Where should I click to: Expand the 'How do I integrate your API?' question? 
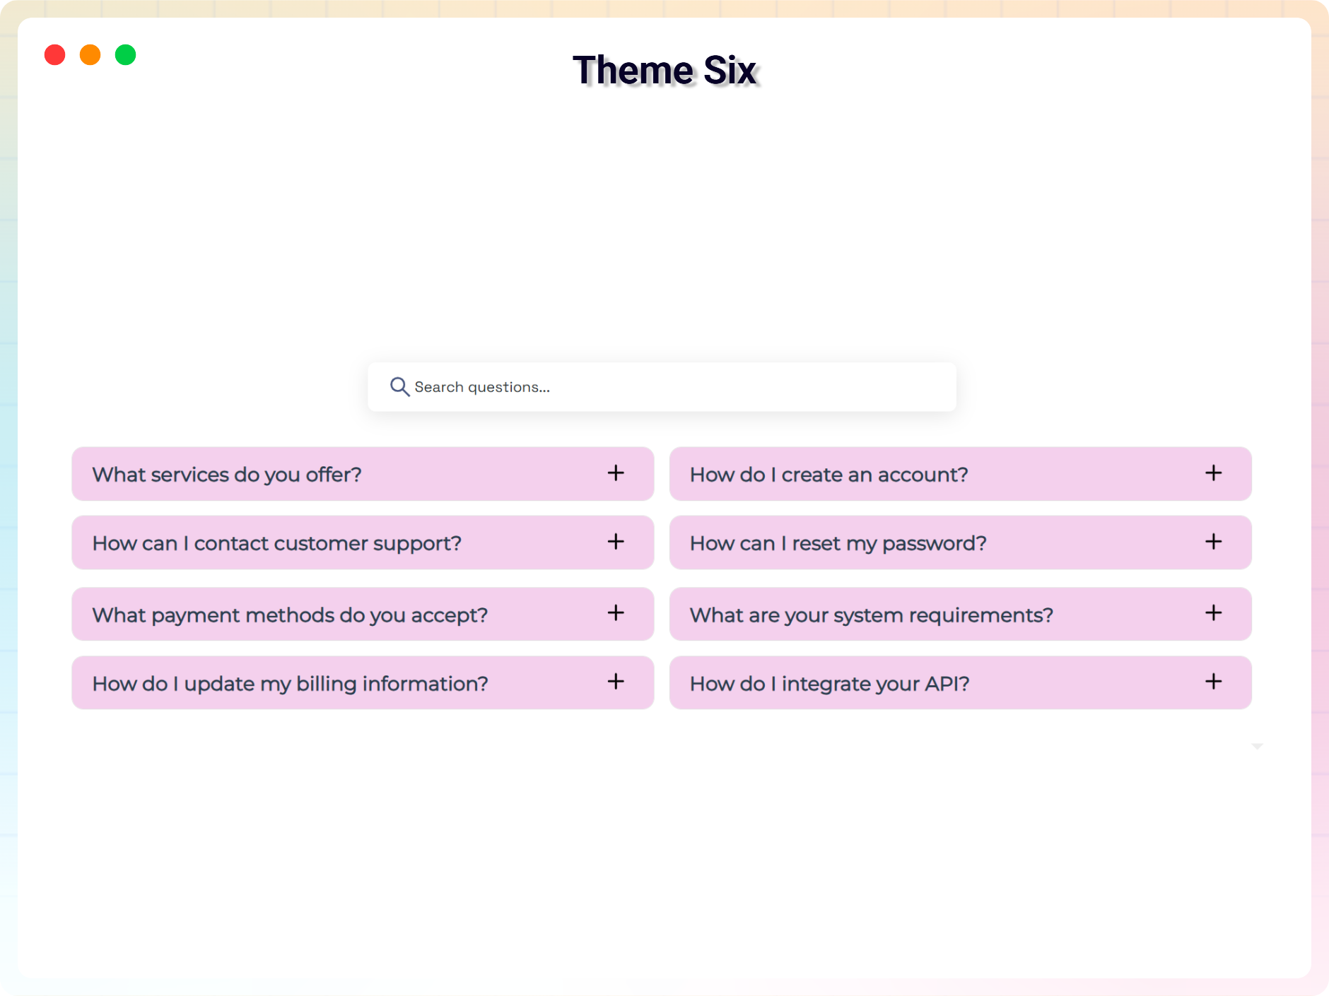coord(829,684)
